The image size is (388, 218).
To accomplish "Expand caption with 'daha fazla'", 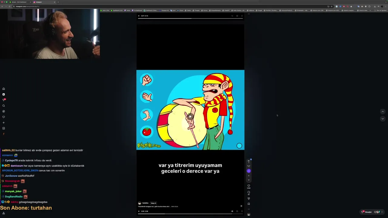I will pyautogui.click(x=175, y=206).
